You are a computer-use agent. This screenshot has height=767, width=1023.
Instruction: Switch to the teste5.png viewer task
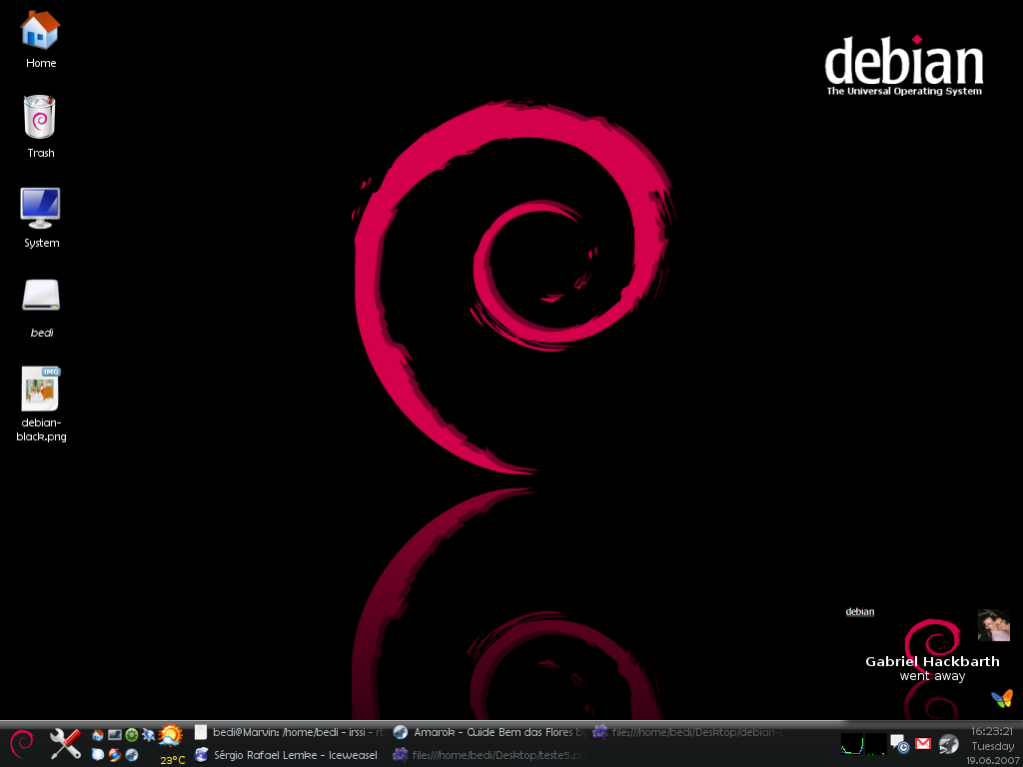490,755
